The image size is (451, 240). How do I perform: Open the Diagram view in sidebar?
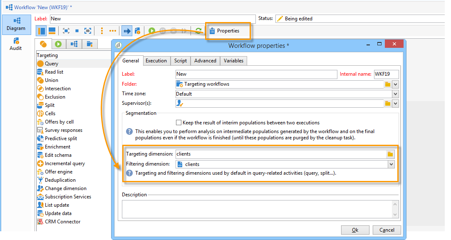(16, 25)
